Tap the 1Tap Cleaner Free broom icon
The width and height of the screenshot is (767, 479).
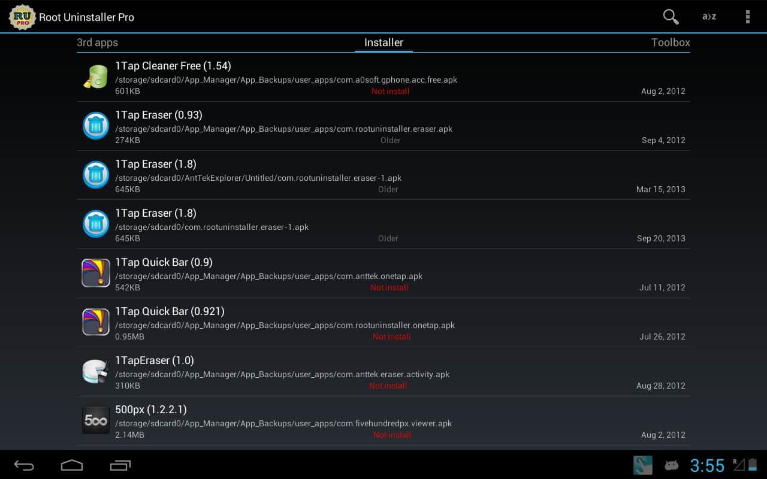coord(96,77)
